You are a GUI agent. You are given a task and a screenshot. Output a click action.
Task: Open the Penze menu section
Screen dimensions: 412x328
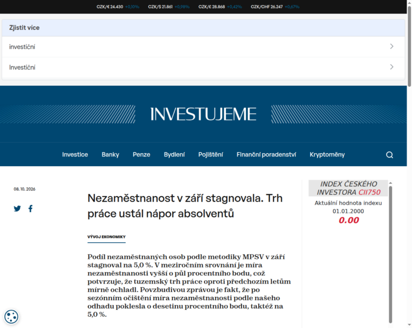142,154
